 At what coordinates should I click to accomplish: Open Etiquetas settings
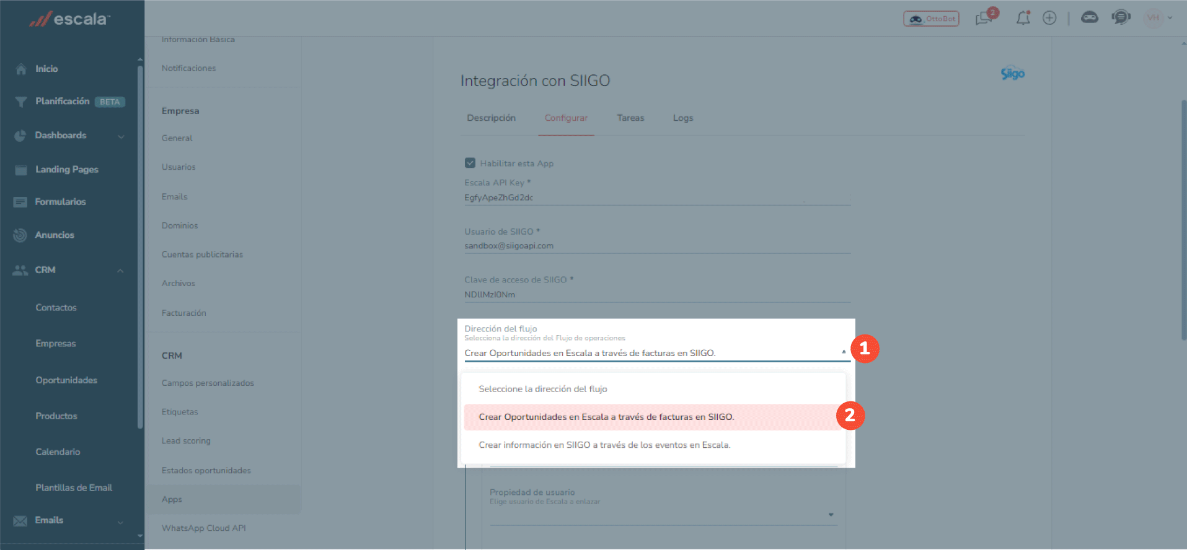click(x=180, y=412)
